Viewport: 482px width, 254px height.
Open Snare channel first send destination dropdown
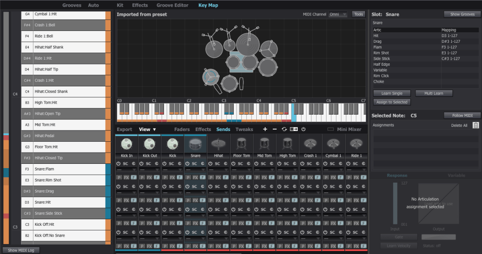195,169
